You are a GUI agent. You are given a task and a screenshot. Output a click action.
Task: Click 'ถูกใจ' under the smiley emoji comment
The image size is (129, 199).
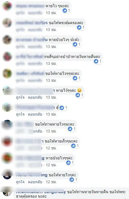[x=20, y=97]
